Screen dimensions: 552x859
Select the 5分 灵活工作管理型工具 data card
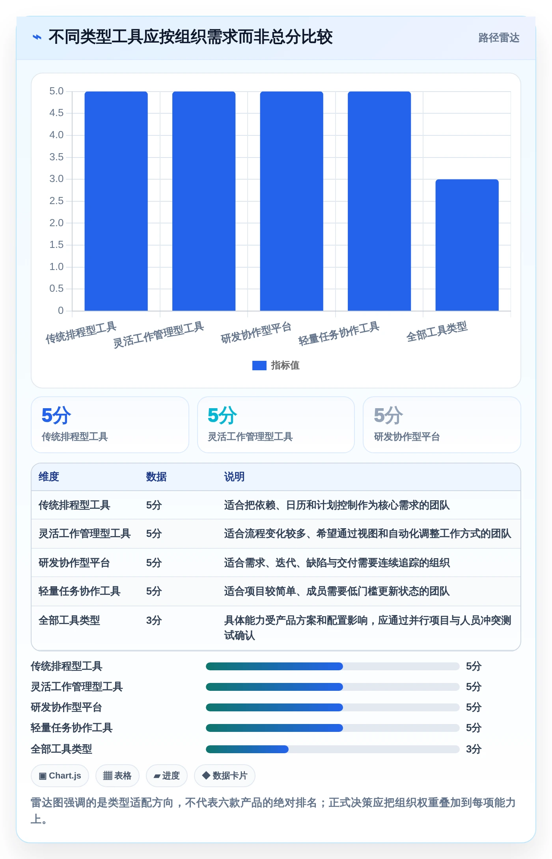tap(276, 425)
